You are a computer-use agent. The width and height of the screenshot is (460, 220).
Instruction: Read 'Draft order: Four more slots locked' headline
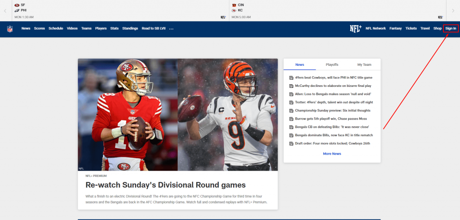point(332,143)
